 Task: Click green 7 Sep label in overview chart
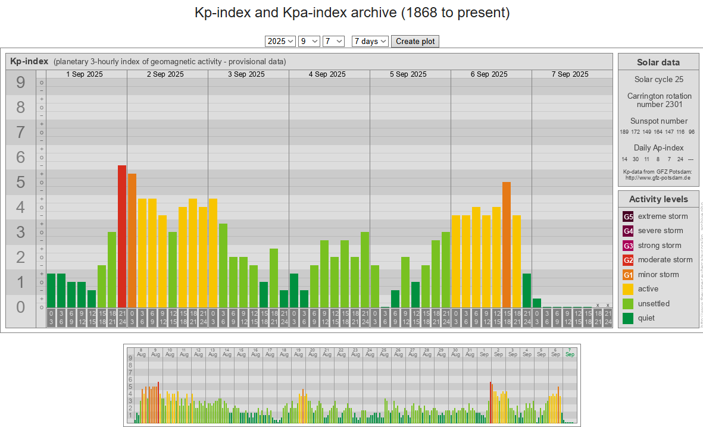[x=570, y=352]
